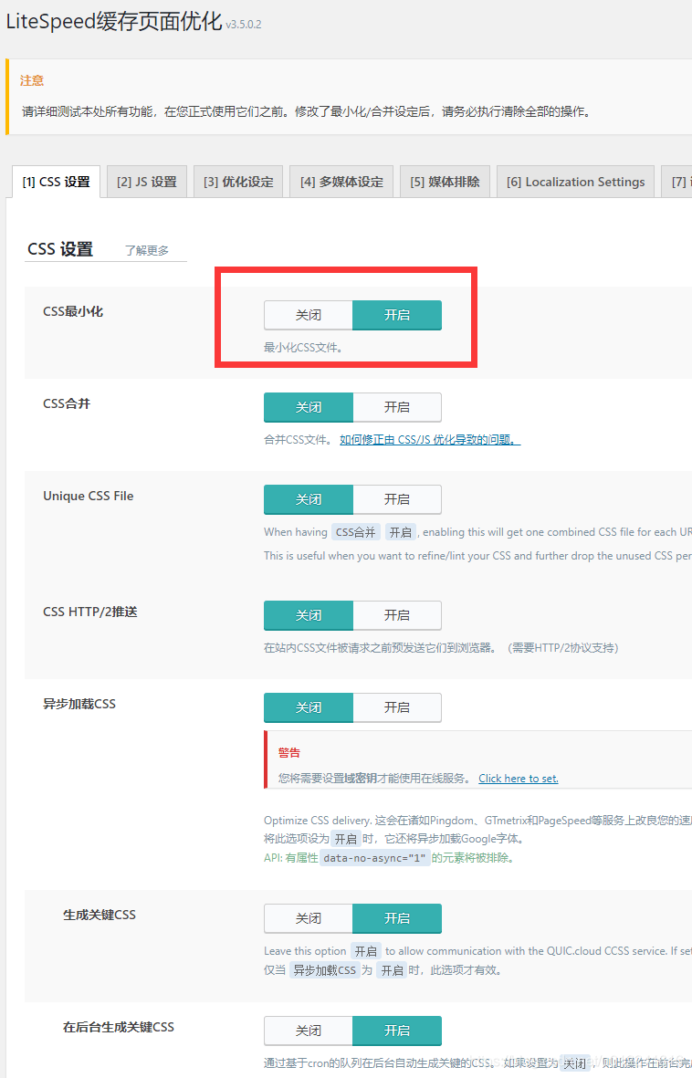Viewport: 692px width, 1078px height.
Task: Click the 生成关键CSS label
Action: point(100,915)
